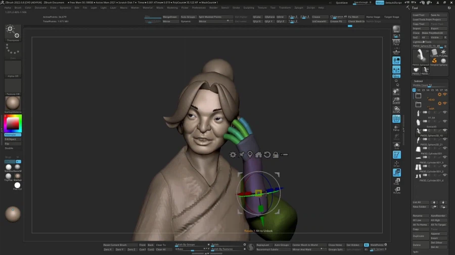Collapse the Subtool panel header
Image resolution: width=455 pixels, height=255 pixels.
pyautogui.click(x=419, y=81)
